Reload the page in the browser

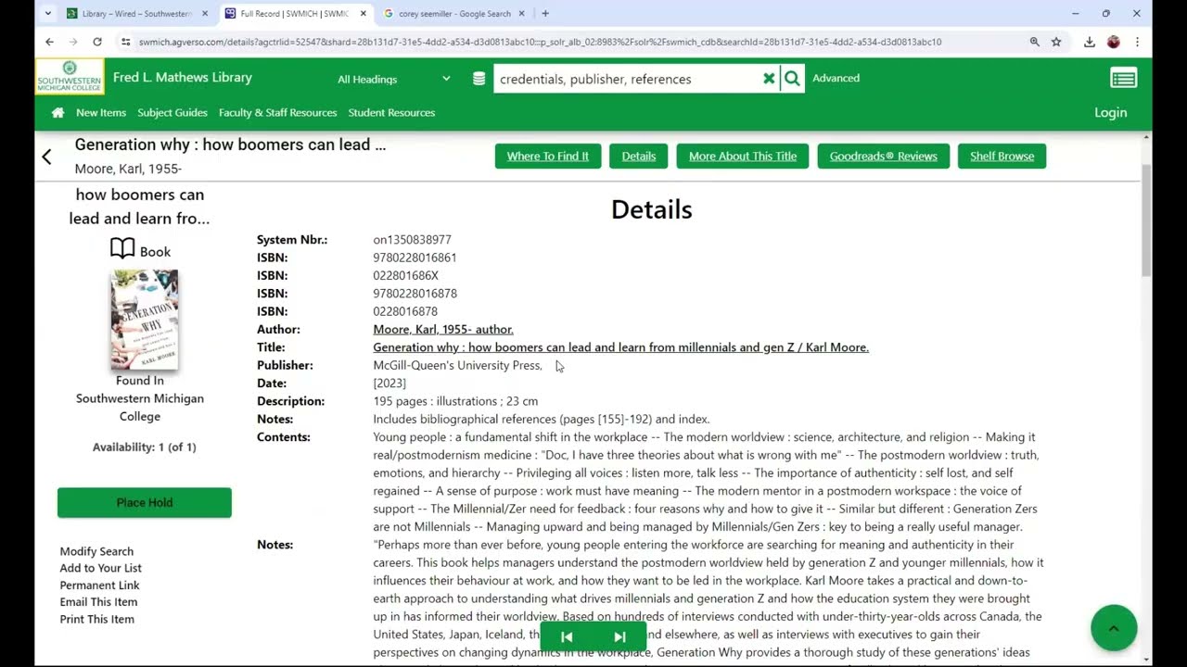point(96,42)
